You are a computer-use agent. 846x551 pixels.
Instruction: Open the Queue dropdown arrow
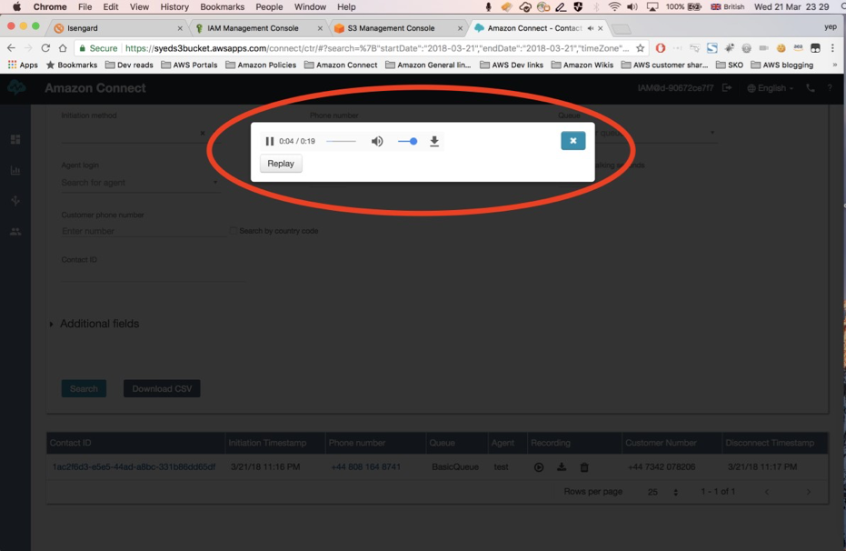tap(712, 132)
